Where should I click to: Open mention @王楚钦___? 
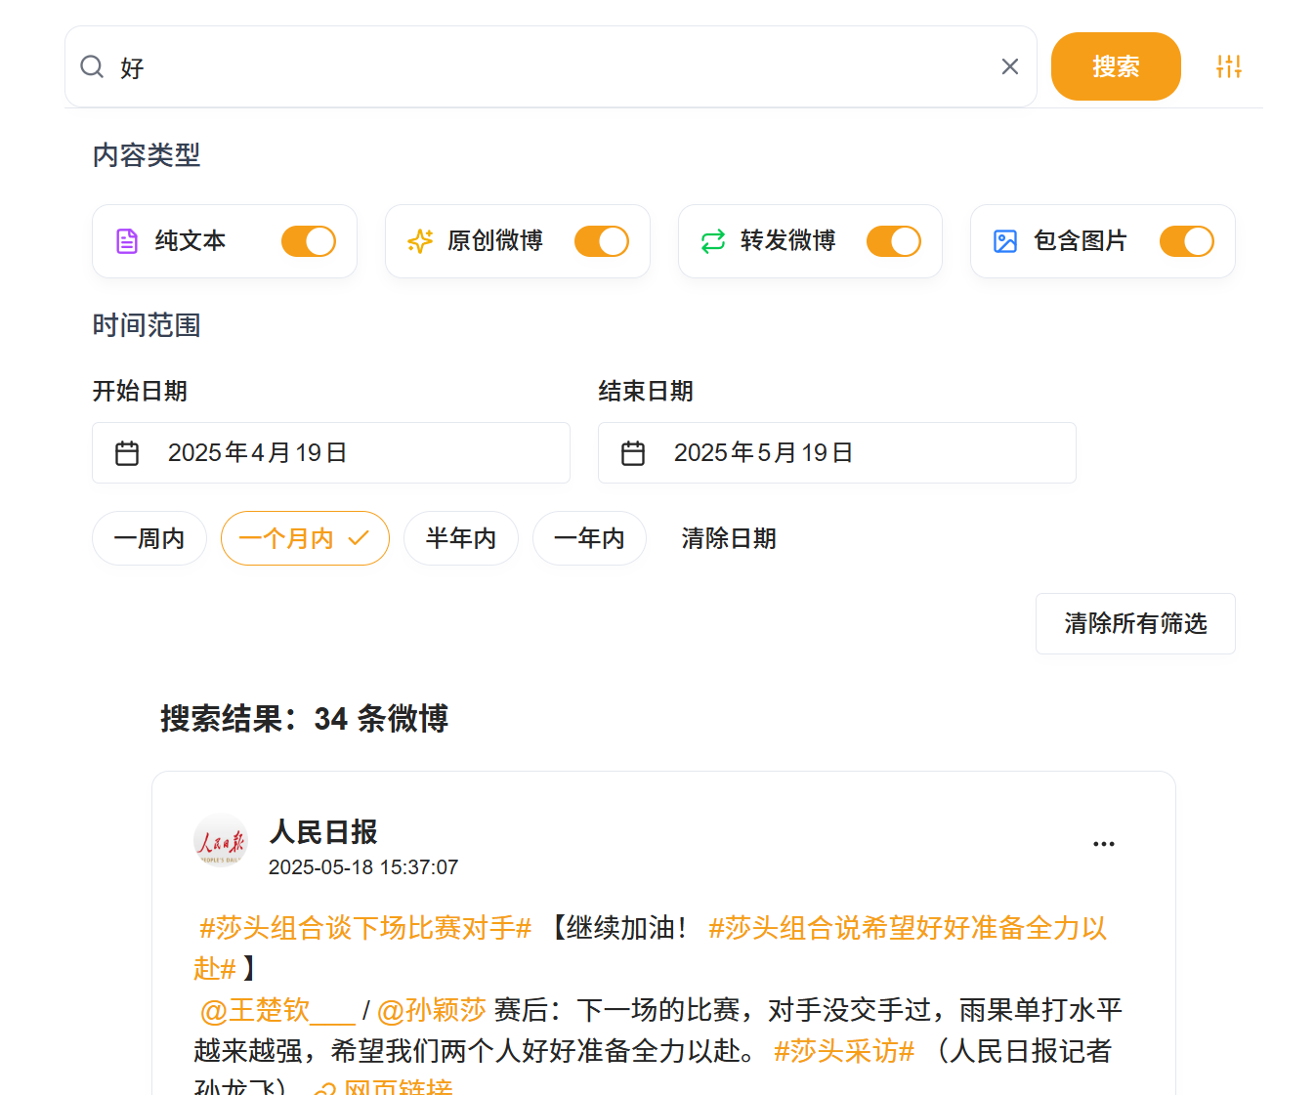[277, 1010]
